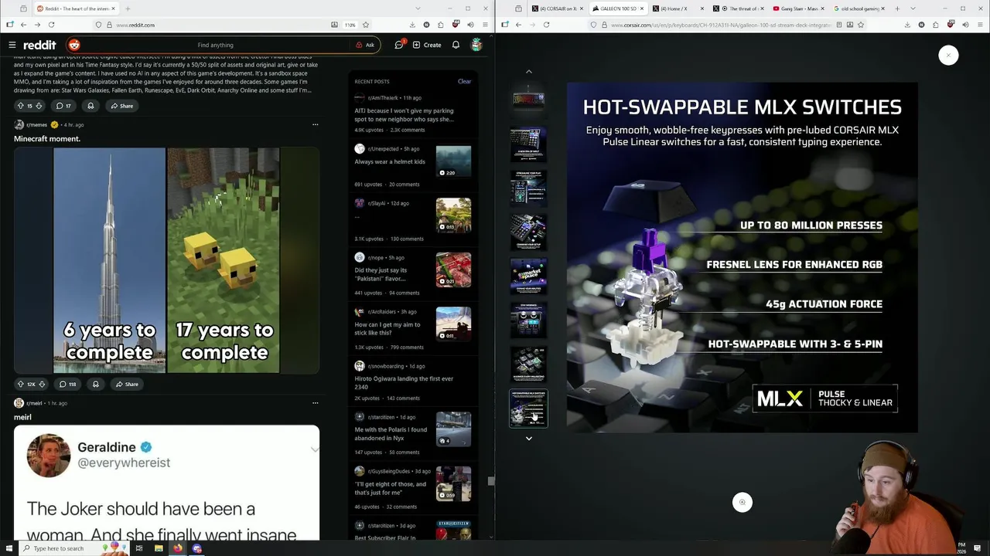The image size is (990, 556).
Task: Open Task View on taskbar
Action: point(139,548)
